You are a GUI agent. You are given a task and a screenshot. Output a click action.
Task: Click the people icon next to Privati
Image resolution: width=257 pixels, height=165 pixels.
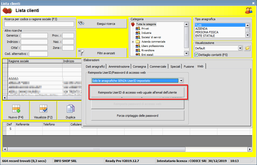pos(138,29)
